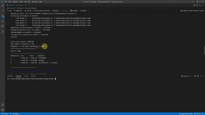205x115 pixels.
Task: Switch to the Output panel tab
Action: click(26, 76)
